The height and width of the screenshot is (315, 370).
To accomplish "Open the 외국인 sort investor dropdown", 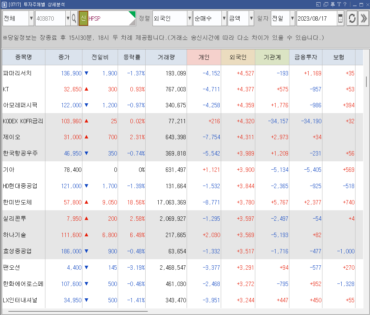I will pyautogui.click(x=190, y=18).
